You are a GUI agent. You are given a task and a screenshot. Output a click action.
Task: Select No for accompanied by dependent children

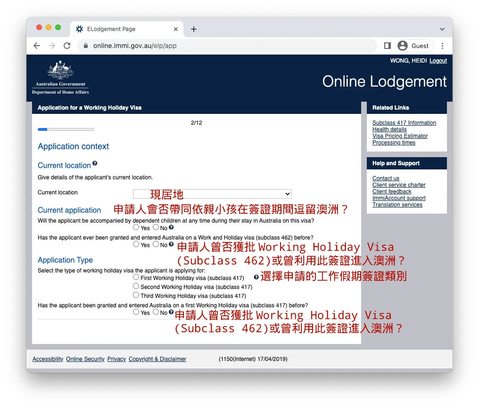(156, 227)
